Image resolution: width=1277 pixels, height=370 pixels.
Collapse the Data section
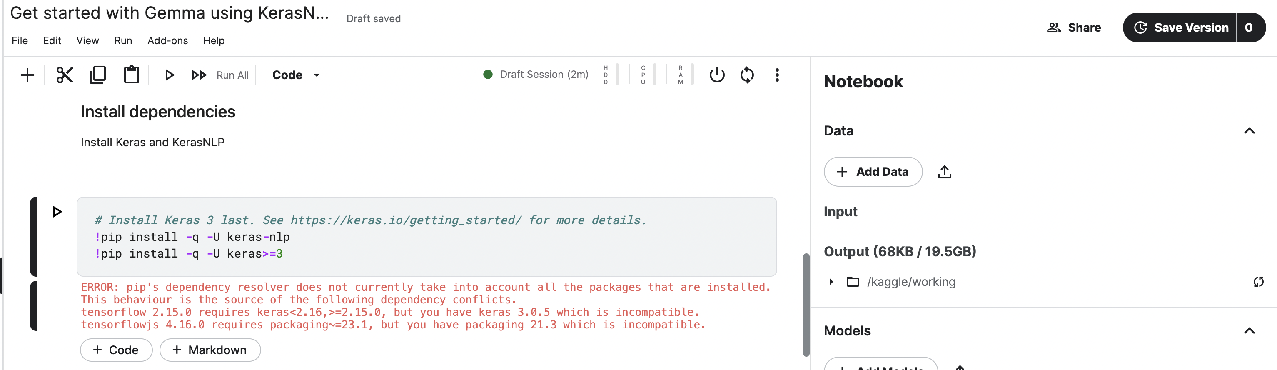[x=1249, y=131]
